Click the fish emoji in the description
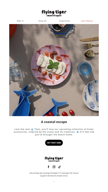 tap(77, 132)
